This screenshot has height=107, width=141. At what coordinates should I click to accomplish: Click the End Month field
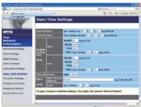coord(75,58)
